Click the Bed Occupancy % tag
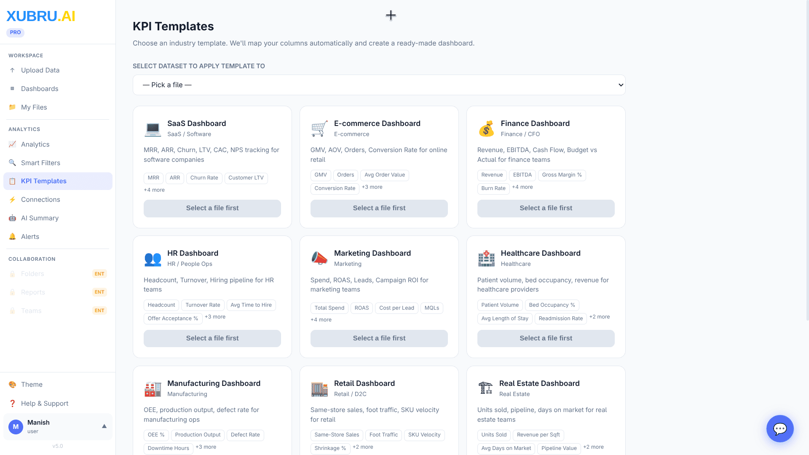The height and width of the screenshot is (455, 809). [552, 305]
